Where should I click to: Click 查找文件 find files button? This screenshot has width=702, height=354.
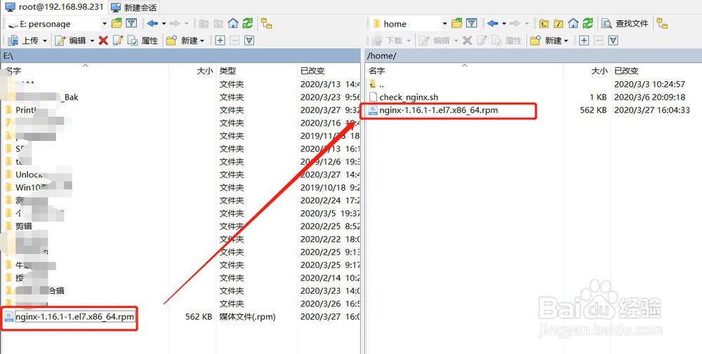point(625,23)
